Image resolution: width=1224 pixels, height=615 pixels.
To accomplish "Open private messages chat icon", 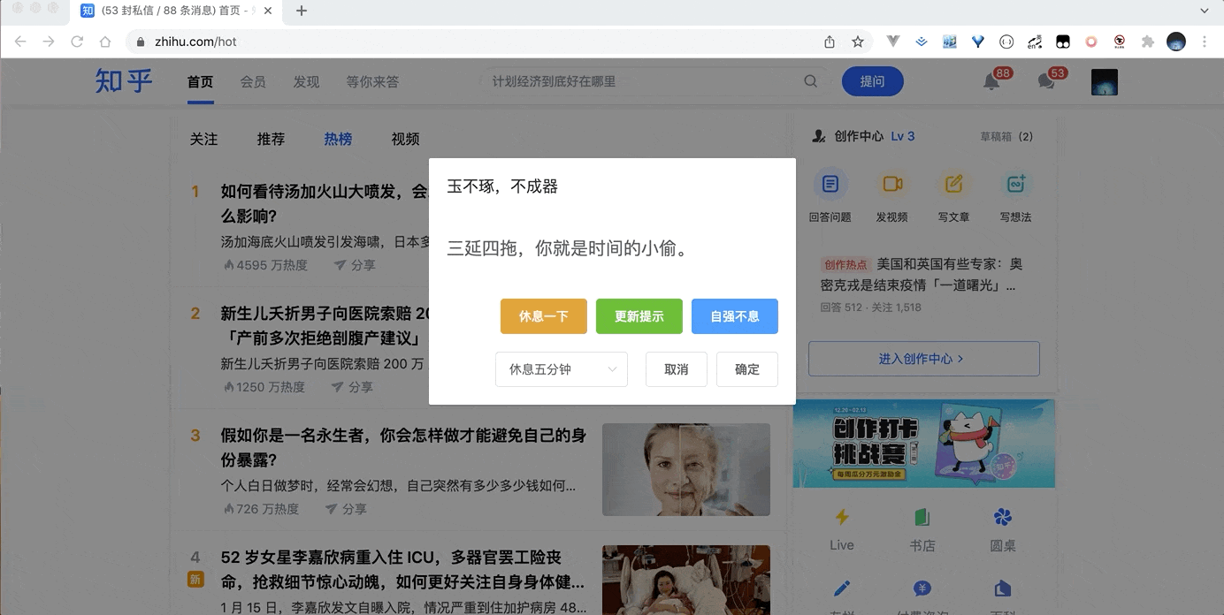I will point(1046,82).
